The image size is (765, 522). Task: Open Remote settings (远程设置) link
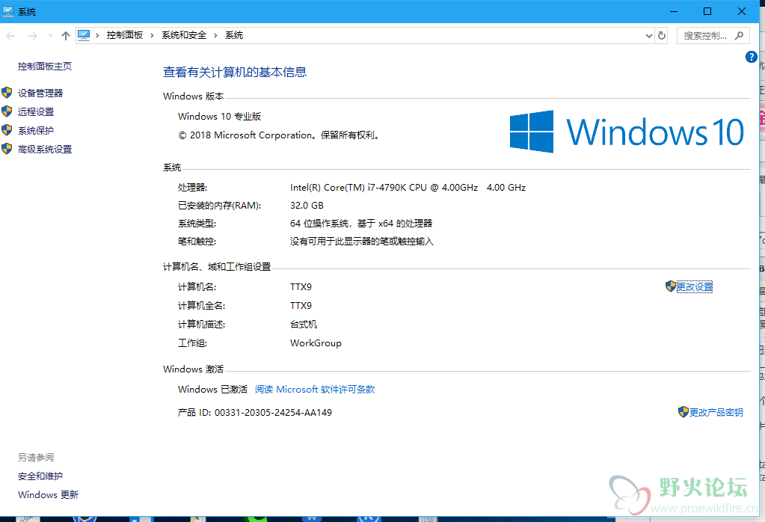pyautogui.click(x=36, y=111)
